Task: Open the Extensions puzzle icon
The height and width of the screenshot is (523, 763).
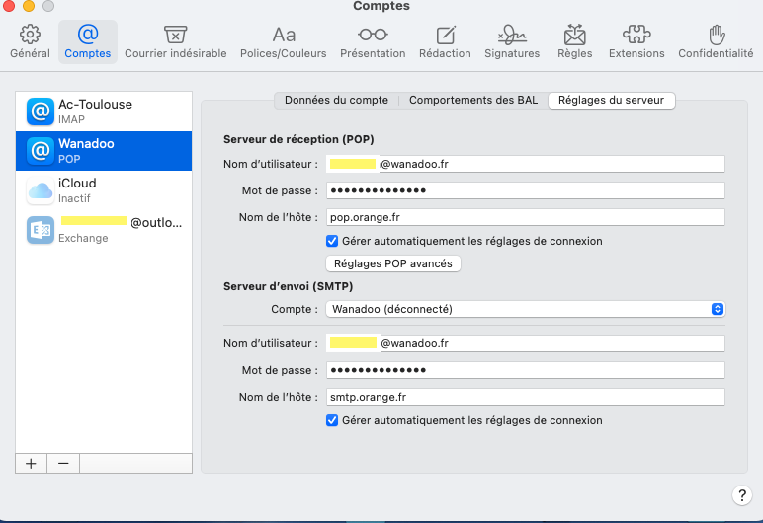Action: tap(636, 36)
